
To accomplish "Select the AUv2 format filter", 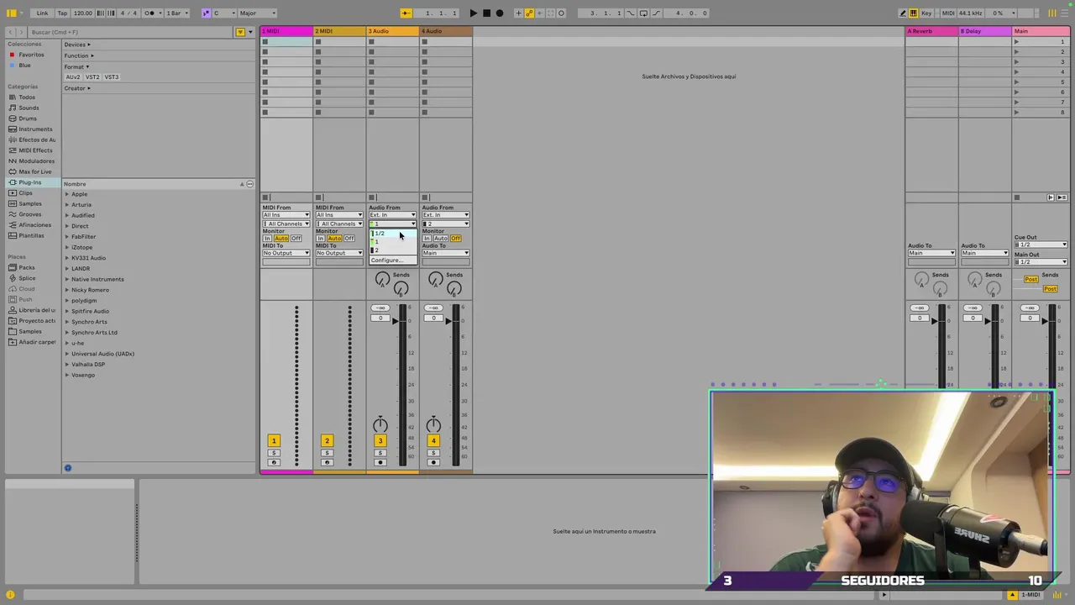I will pos(73,76).
